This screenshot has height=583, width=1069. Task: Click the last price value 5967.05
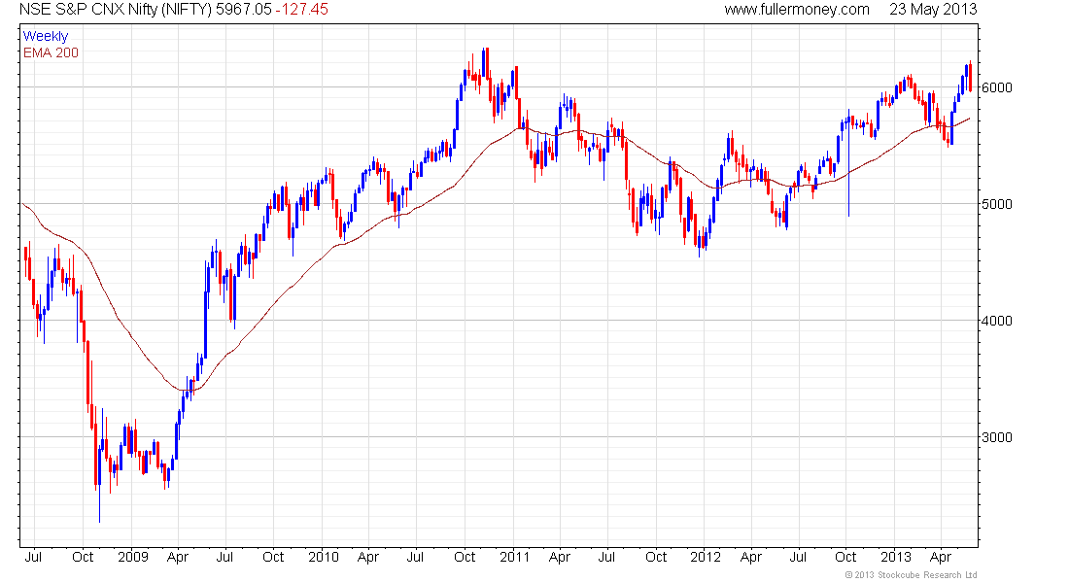(243, 10)
